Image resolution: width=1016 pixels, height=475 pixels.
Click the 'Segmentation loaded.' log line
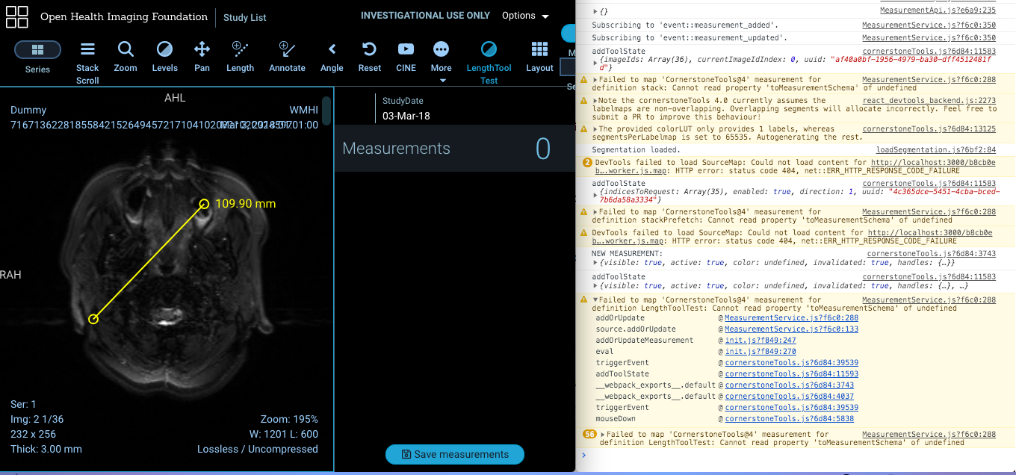(x=636, y=150)
